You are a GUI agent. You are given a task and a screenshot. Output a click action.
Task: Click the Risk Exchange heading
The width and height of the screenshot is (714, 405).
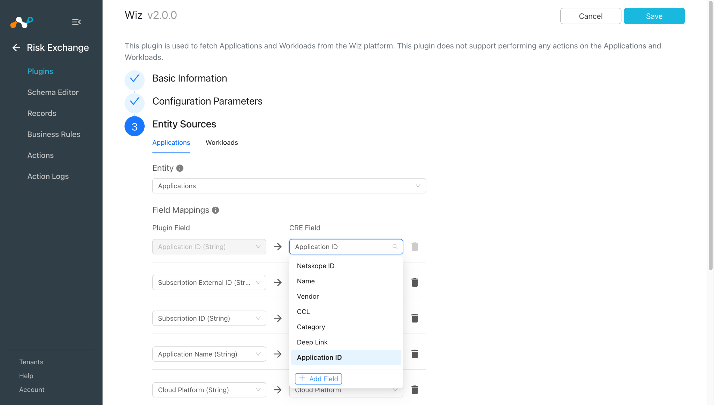pos(58,48)
